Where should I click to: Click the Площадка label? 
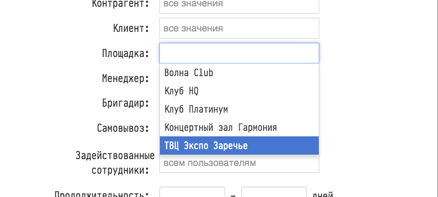point(126,53)
